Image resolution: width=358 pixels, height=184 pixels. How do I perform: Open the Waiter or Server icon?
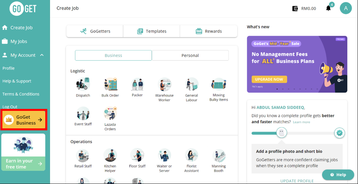[164, 155]
